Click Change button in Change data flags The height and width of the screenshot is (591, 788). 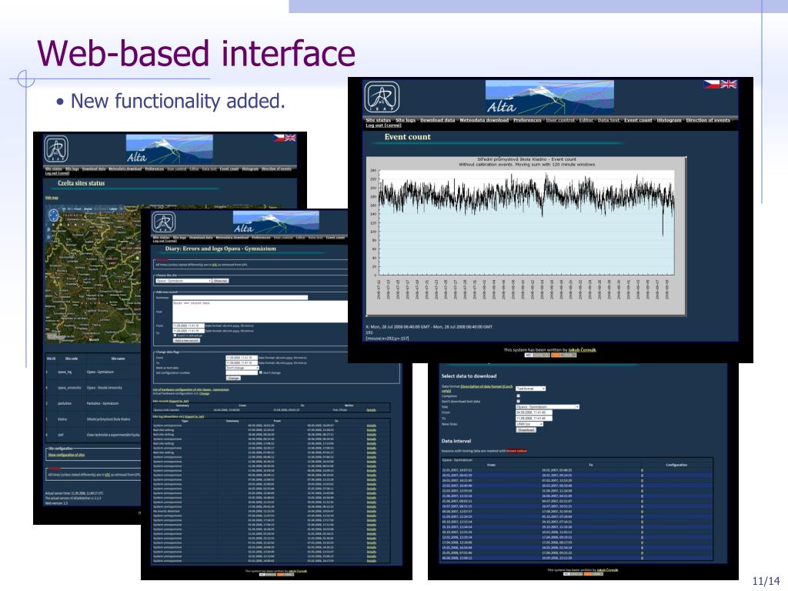233,378
